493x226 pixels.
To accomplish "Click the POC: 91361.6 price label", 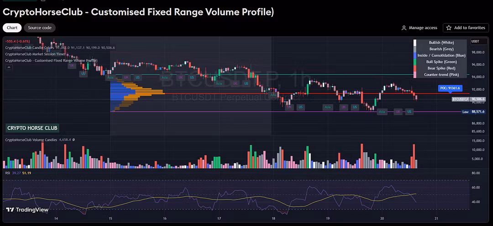I will coord(450,88).
